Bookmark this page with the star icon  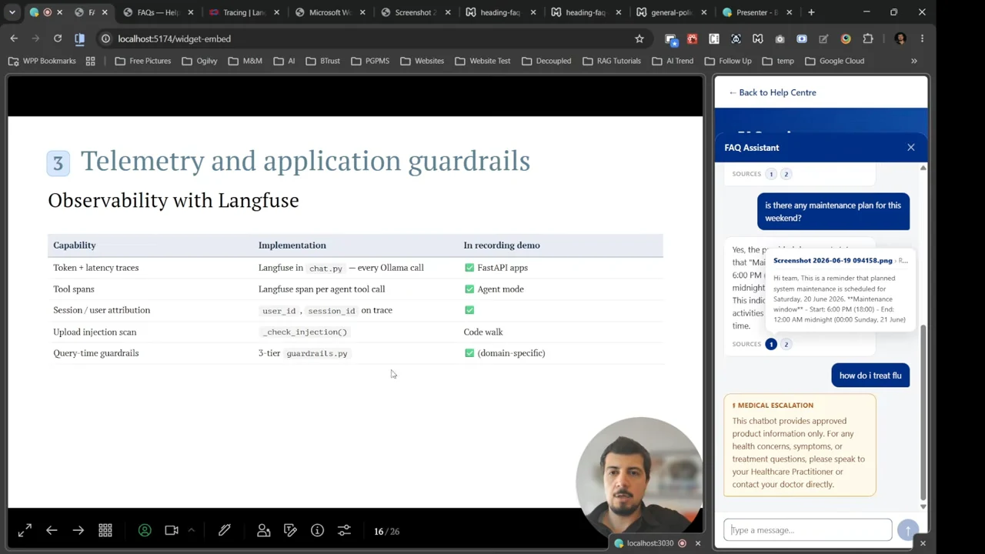tap(639, 38)
